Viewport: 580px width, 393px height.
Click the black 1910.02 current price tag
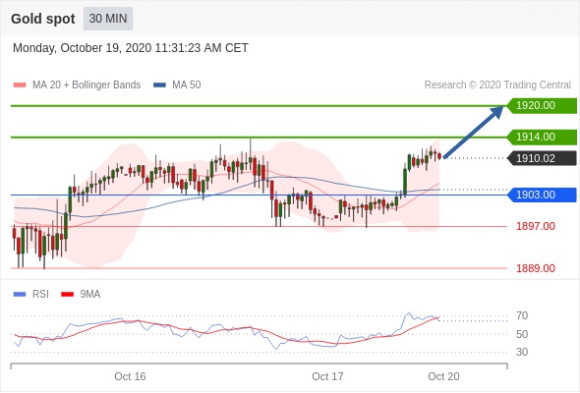pyautogui.click(x=542, y=158)
